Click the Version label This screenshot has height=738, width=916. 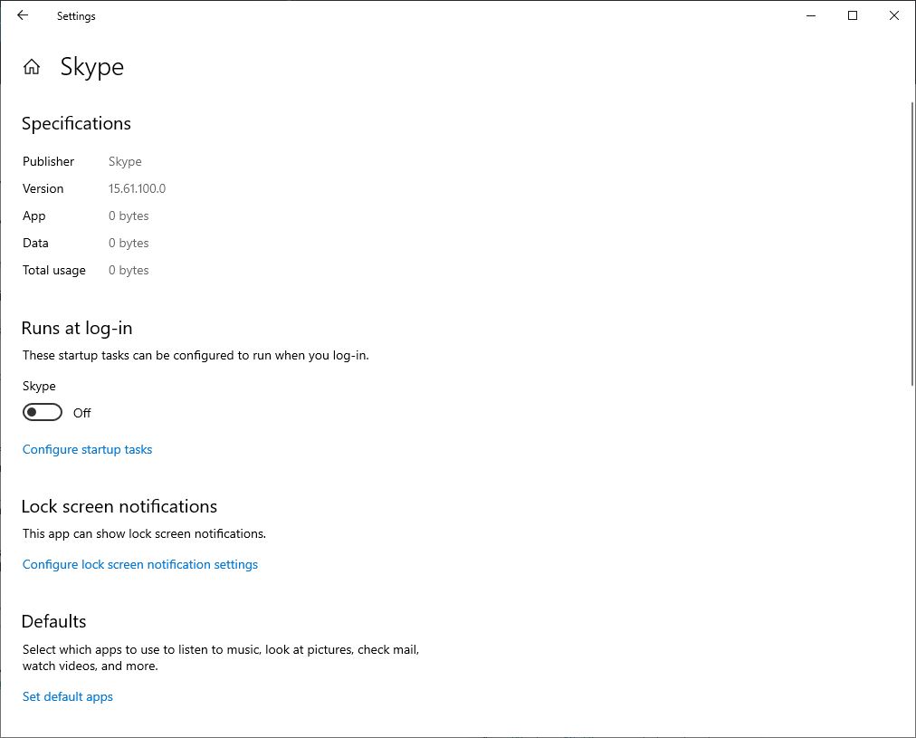(x=43, y=188)
